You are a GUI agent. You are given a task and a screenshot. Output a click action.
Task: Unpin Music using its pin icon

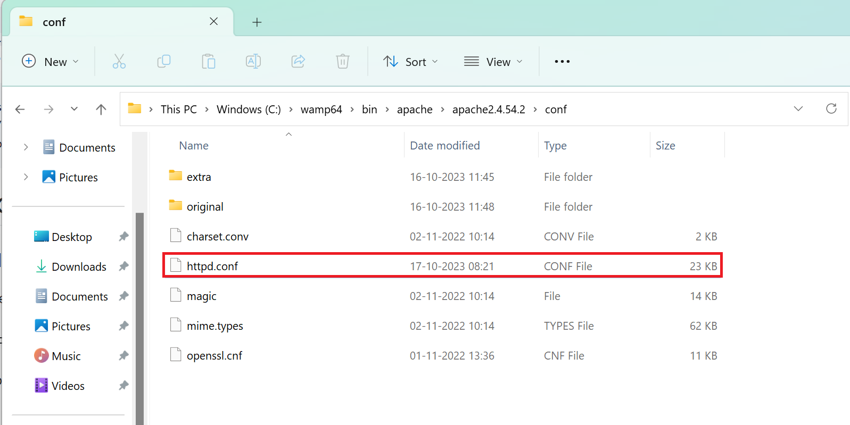(123, 356)
